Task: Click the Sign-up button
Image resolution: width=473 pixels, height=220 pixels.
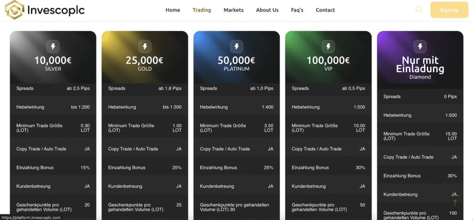Action: click(449, 10)
